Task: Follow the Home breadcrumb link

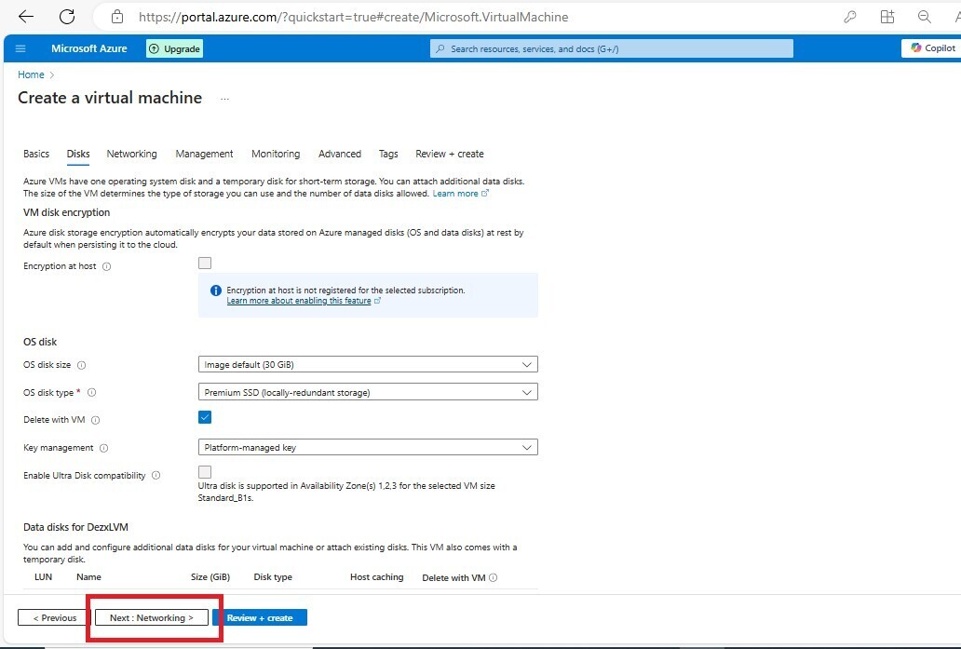Action: tap(31, 74)
